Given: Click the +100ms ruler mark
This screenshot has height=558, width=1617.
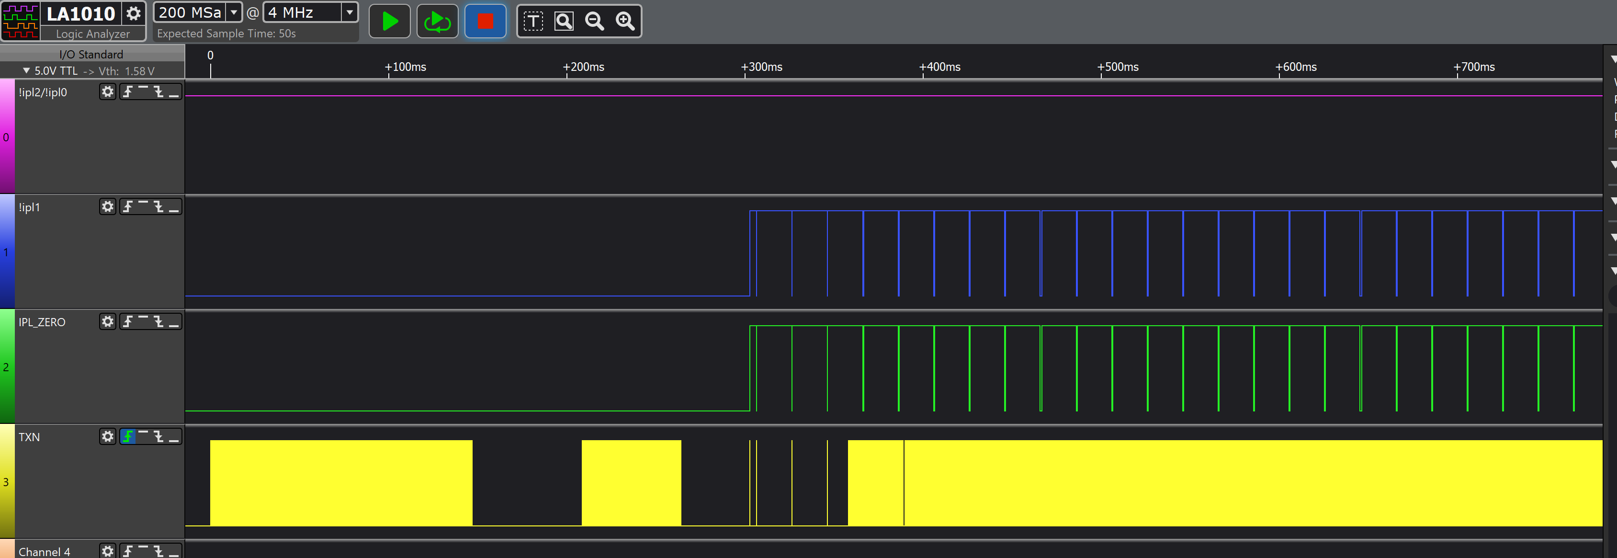Looking at the screenshot, I should (x=406, y=67).
